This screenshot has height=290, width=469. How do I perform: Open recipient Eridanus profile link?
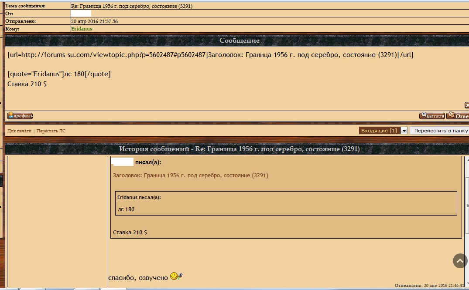82,29
